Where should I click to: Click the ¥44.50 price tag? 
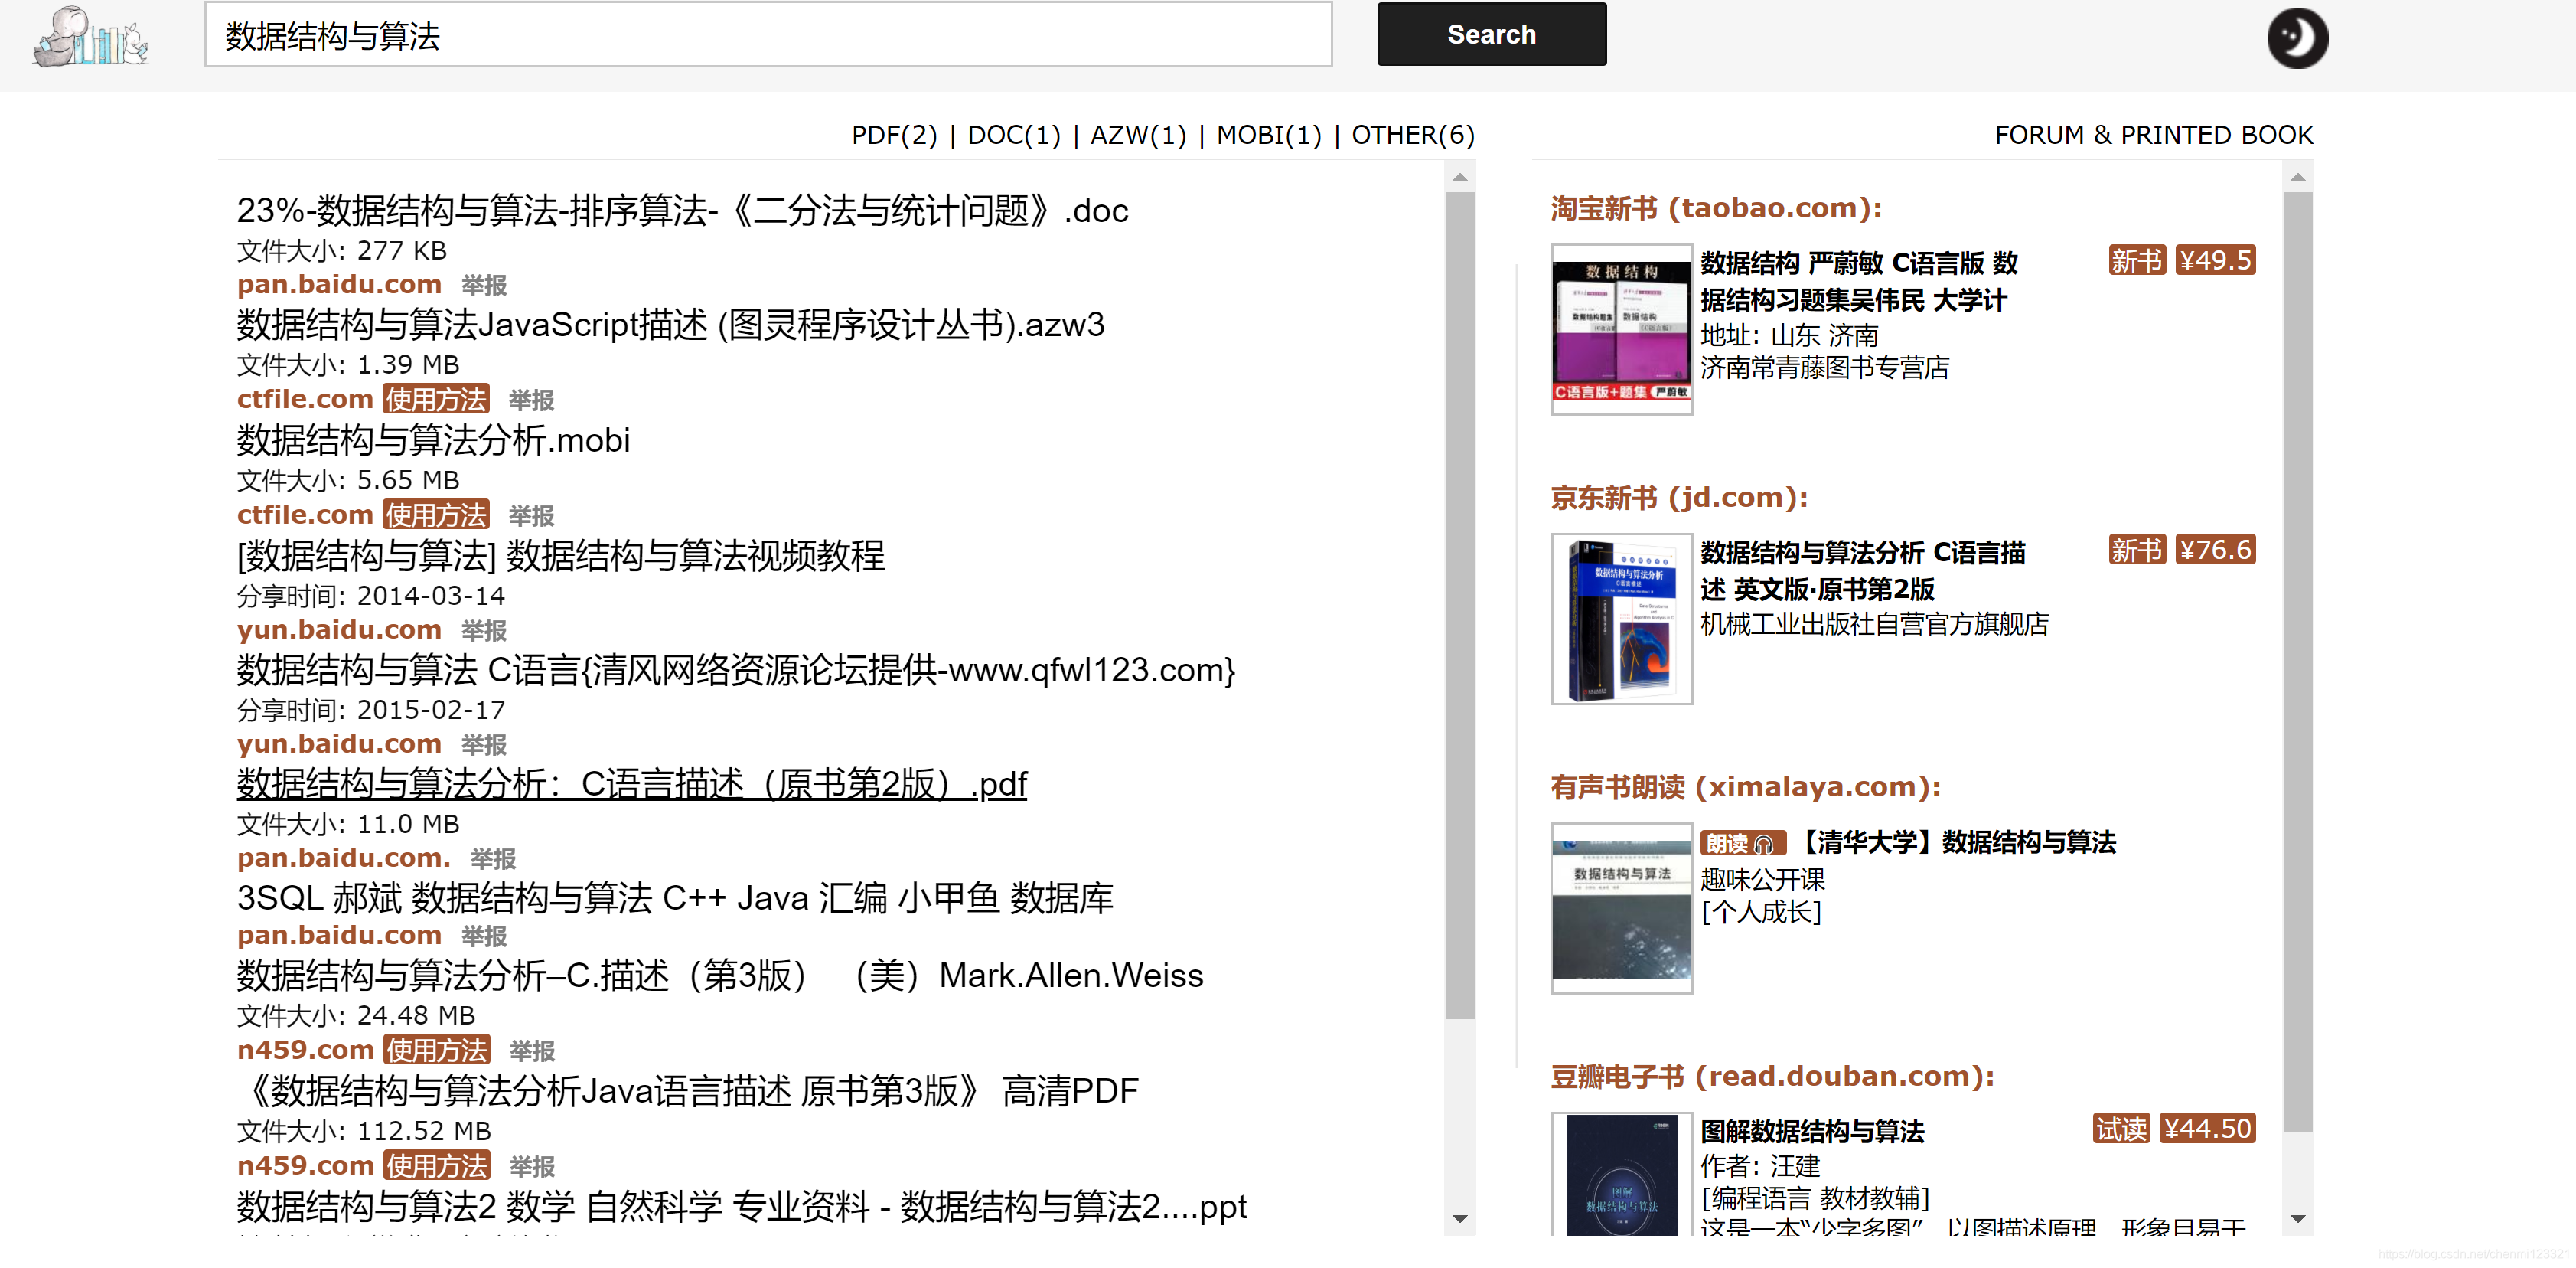pyautogui.click(x=2207, y=1128)
